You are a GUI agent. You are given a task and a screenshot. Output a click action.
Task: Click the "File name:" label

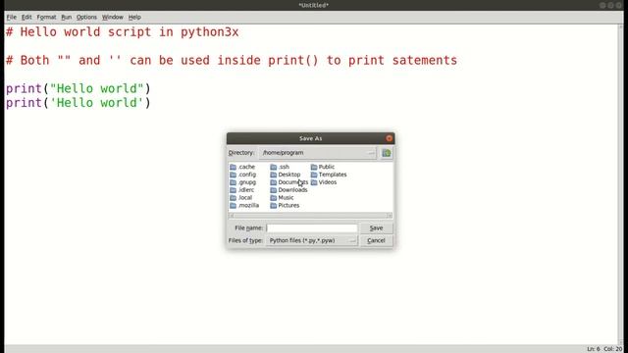248,228
